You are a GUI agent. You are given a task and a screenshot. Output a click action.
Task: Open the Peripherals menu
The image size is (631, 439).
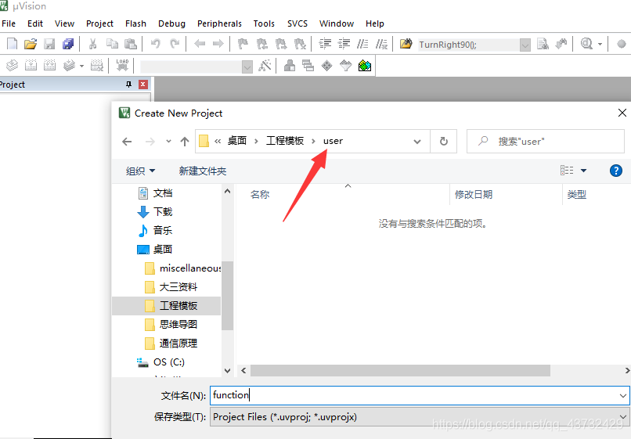tap(219, 23)
